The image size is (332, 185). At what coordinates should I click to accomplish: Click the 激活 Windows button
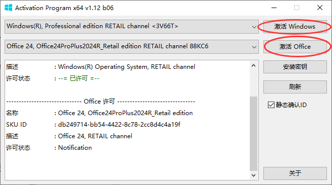click(x=295, y=27)
